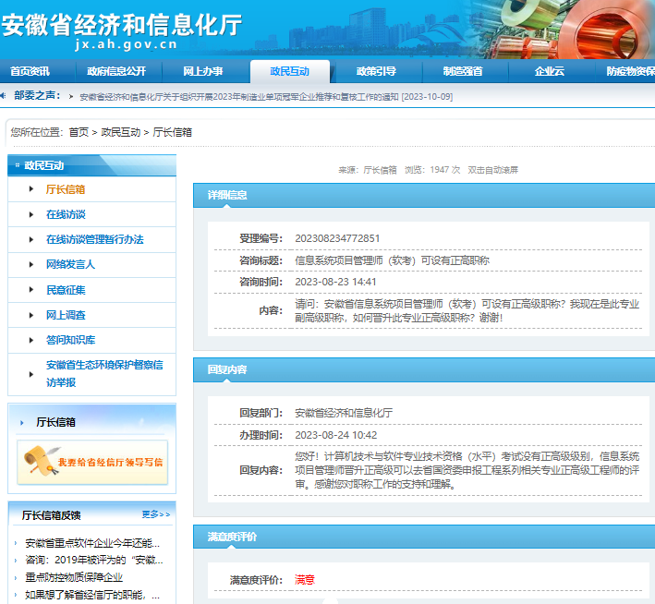Click the arrow icon beside 网络发言人
This screenshot has height=604, width=655.
tap(33, 264)
